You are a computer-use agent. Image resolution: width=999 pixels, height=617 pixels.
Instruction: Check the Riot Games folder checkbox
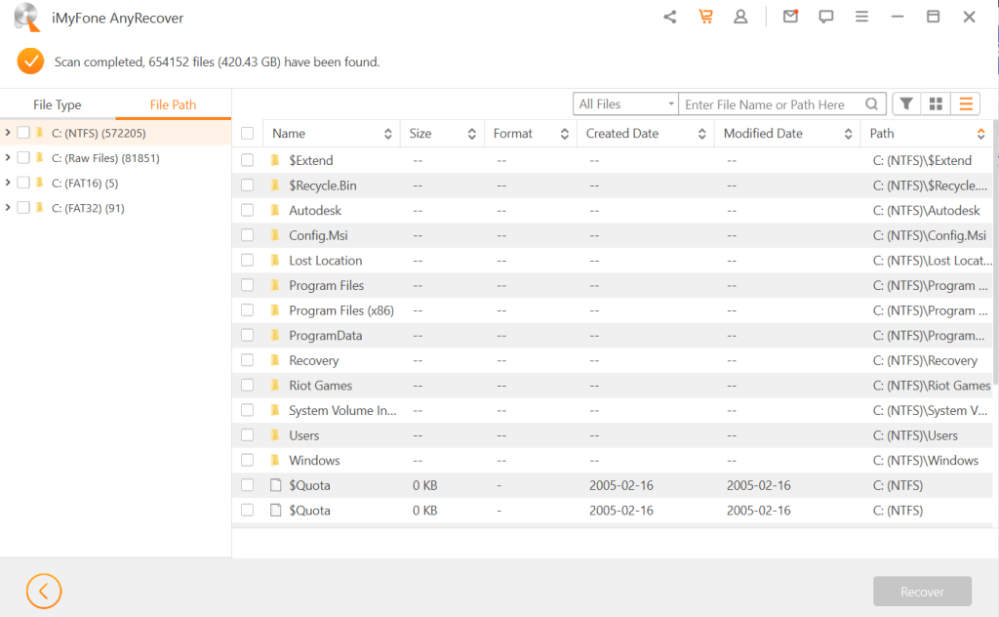[x=247, y=385]
